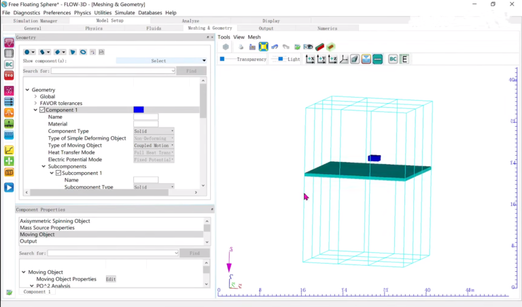This screenshot has height=307, width=522.
Task: Click Edit for Moving Object Properties
Action: click(x=111, y=279)
